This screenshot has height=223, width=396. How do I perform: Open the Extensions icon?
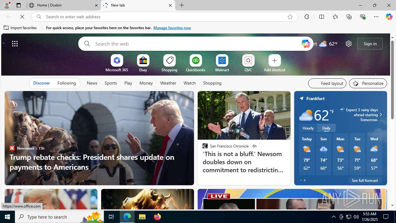(307, 17)
